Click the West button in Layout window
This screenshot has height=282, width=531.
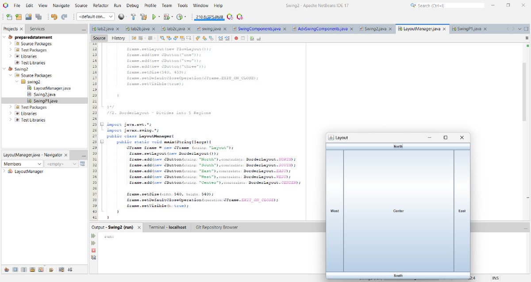335,211
